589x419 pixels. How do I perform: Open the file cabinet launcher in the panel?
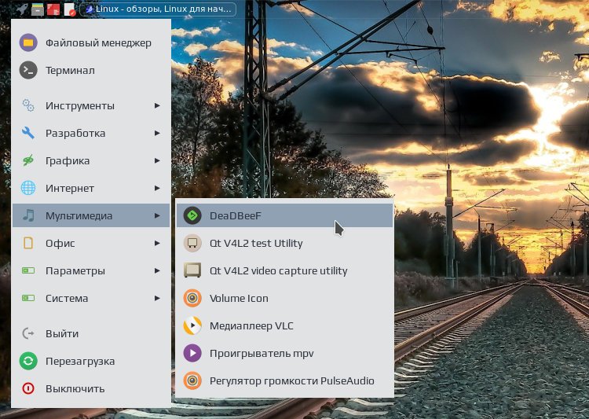tap(38, 9)
